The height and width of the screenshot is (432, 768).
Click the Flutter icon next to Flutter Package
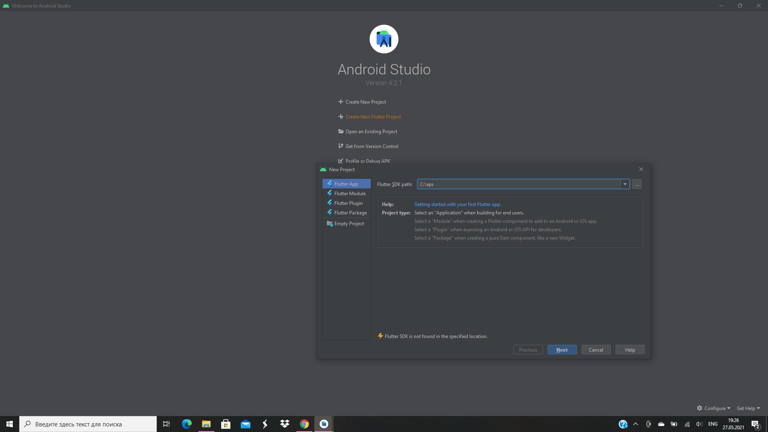coord(330,212)
